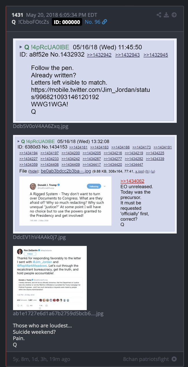
Task: Click the download icon in post header
Action: tap(166, 15)
